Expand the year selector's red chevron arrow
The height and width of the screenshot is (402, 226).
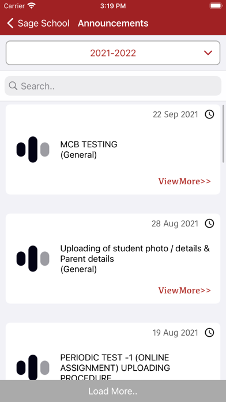pyautogui.click(x=208, y=53)
